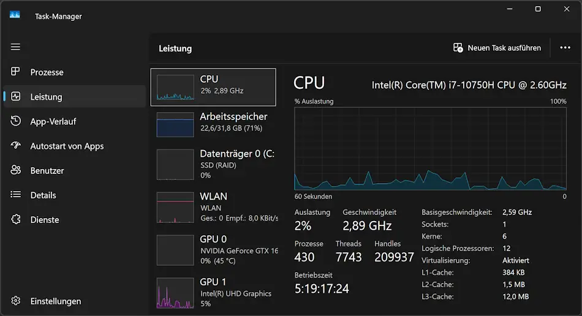Select the WLAN entry
The width and height of the screenshot is (582, 316).
[x=213, y=207]
